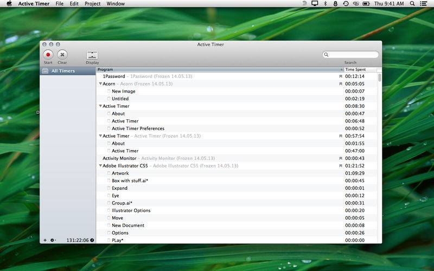Image resolution: width=434 pixels, height=271 pixels.
Task: Click the Thu 9:41 AM clock
Action: [x=389, y=4]
